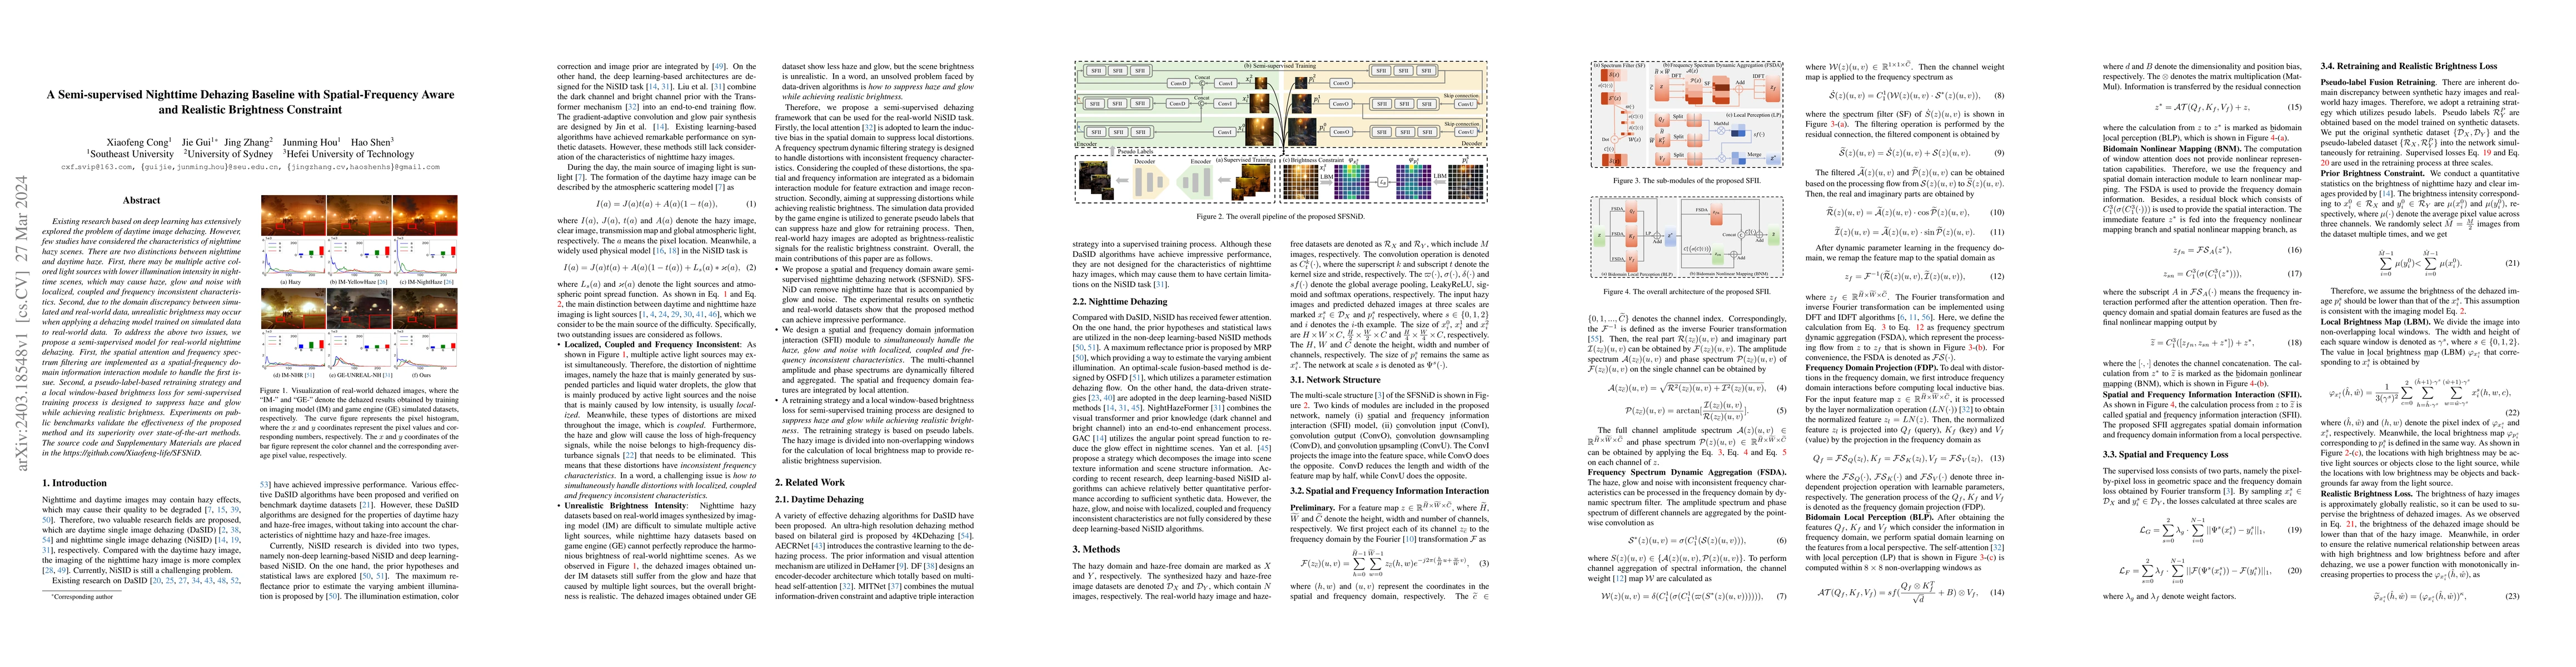Click the 2.1. Daytime Dehazing subheading
Viewport: 2576px width, 667px height.
821,499
